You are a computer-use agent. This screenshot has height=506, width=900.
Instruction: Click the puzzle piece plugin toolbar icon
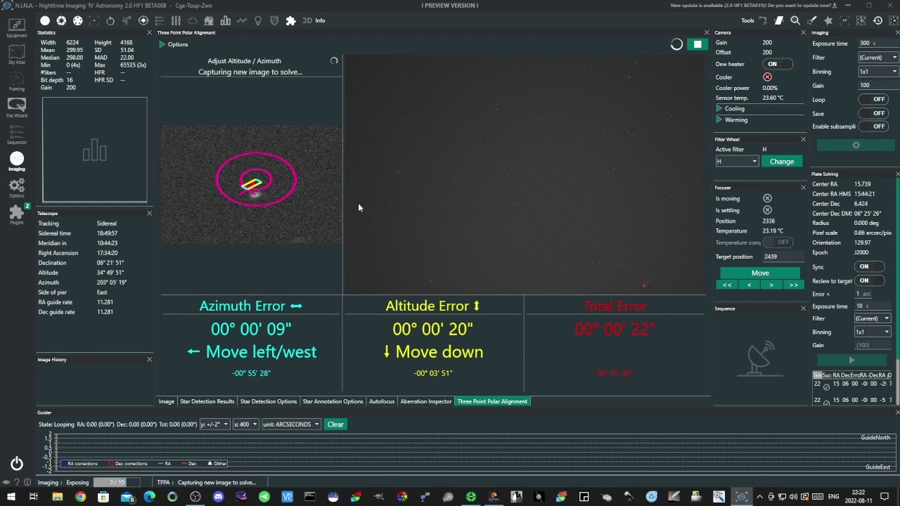click(x=291, y=20)
